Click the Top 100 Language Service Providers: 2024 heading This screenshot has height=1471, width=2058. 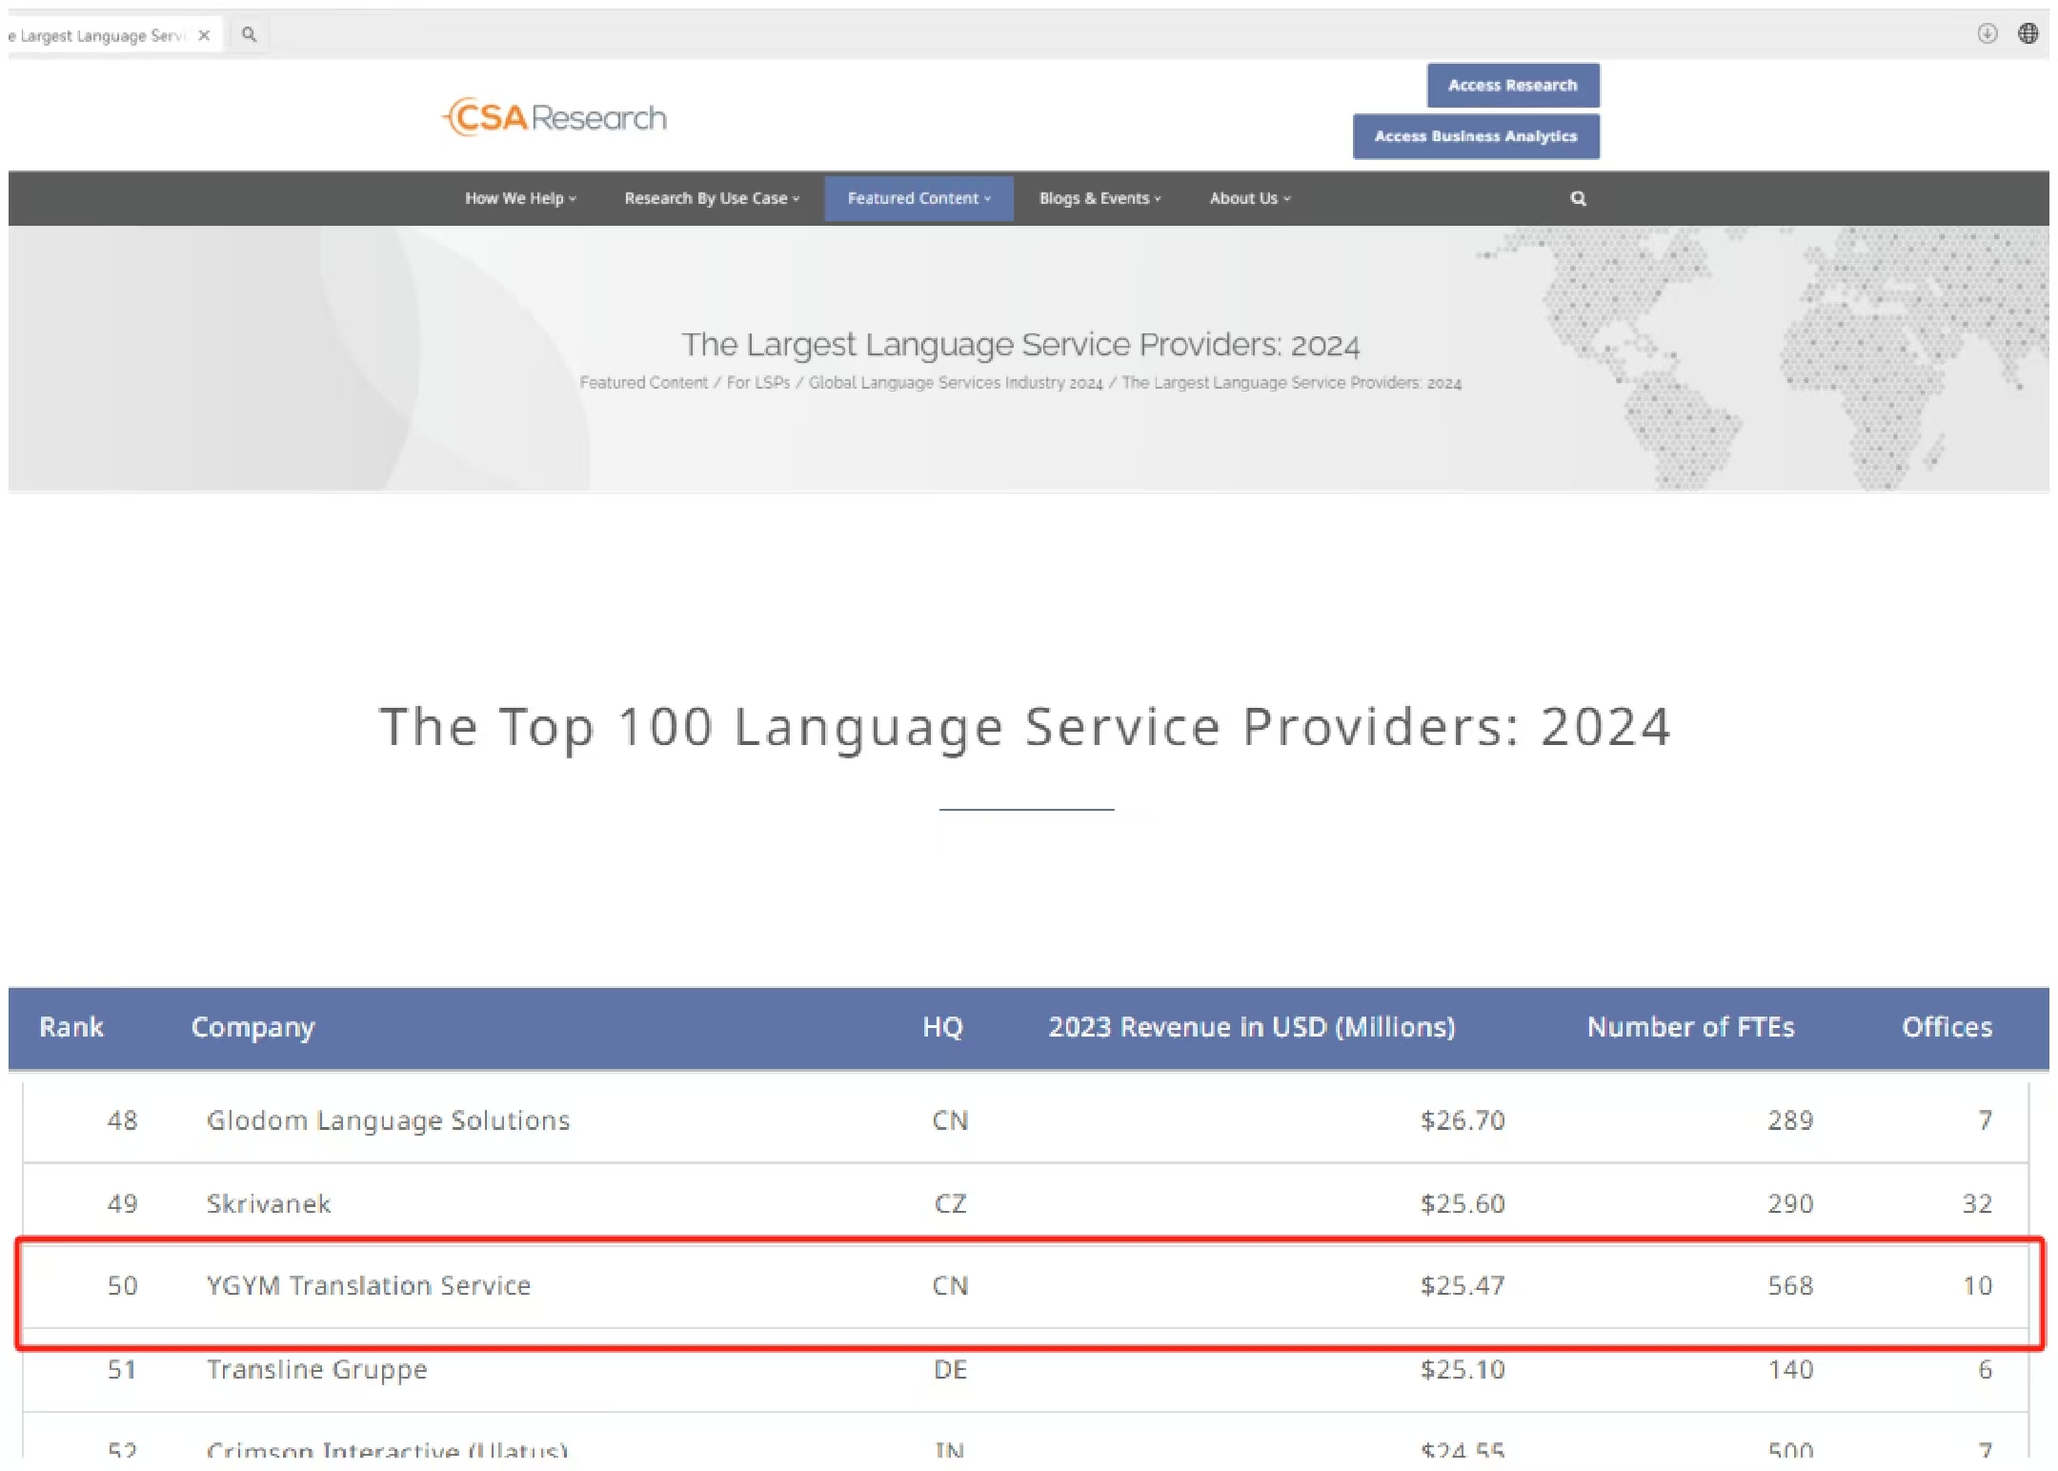(1025, 727)
